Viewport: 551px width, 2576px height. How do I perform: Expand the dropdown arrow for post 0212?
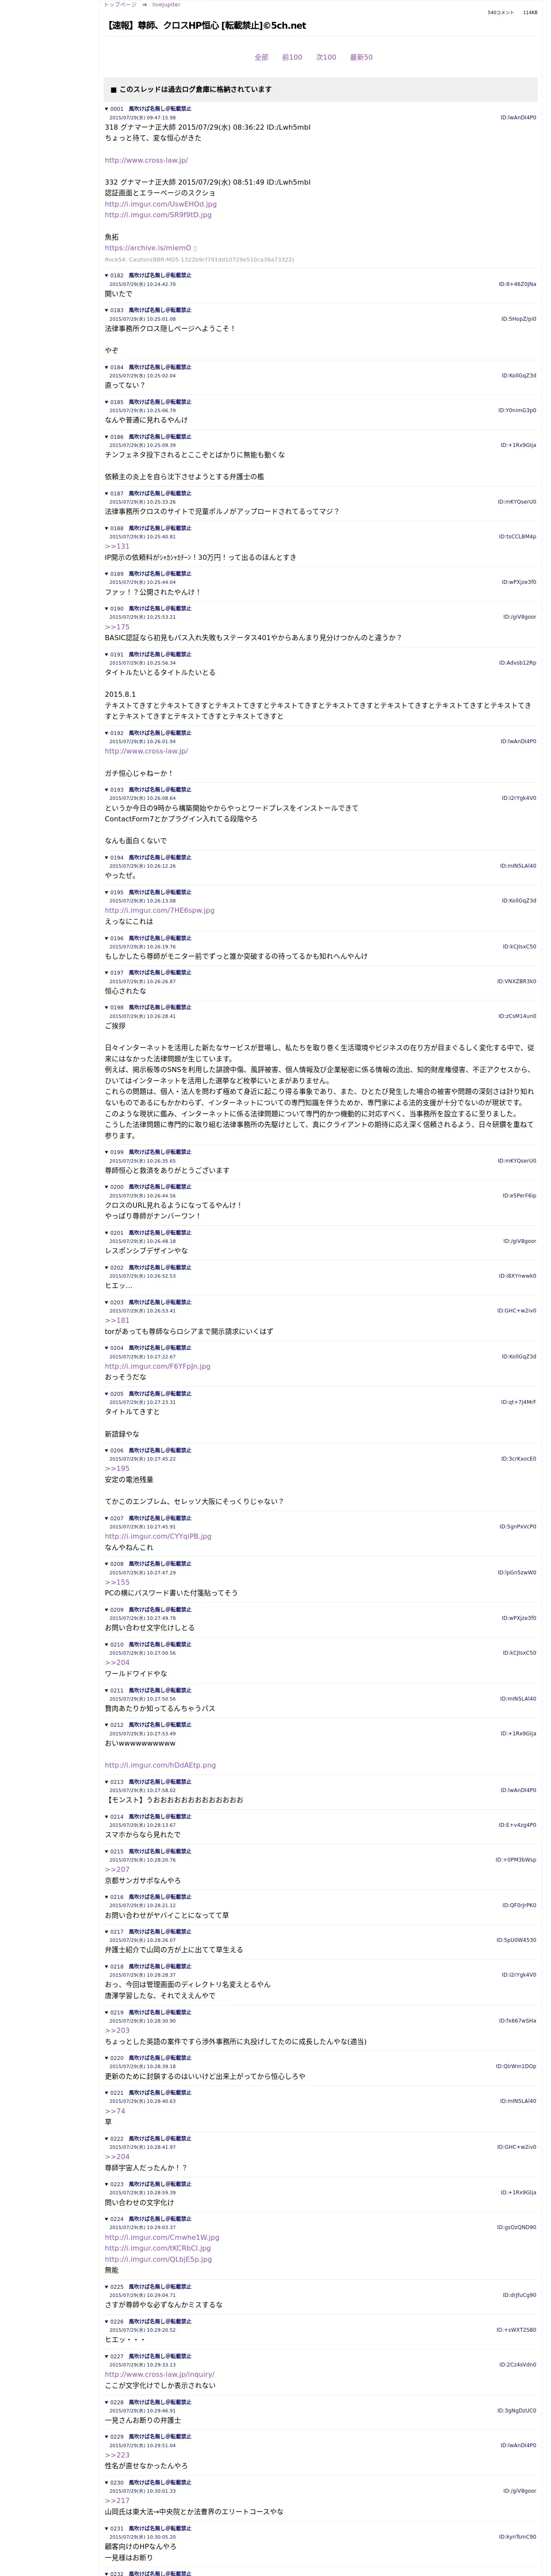tap(107, 1725)
